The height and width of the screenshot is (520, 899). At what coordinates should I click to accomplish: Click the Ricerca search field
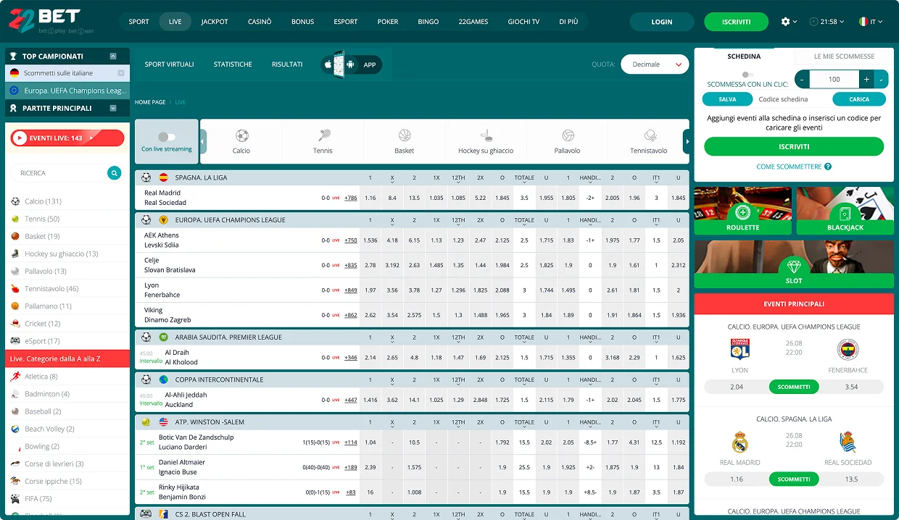(59, 173)
